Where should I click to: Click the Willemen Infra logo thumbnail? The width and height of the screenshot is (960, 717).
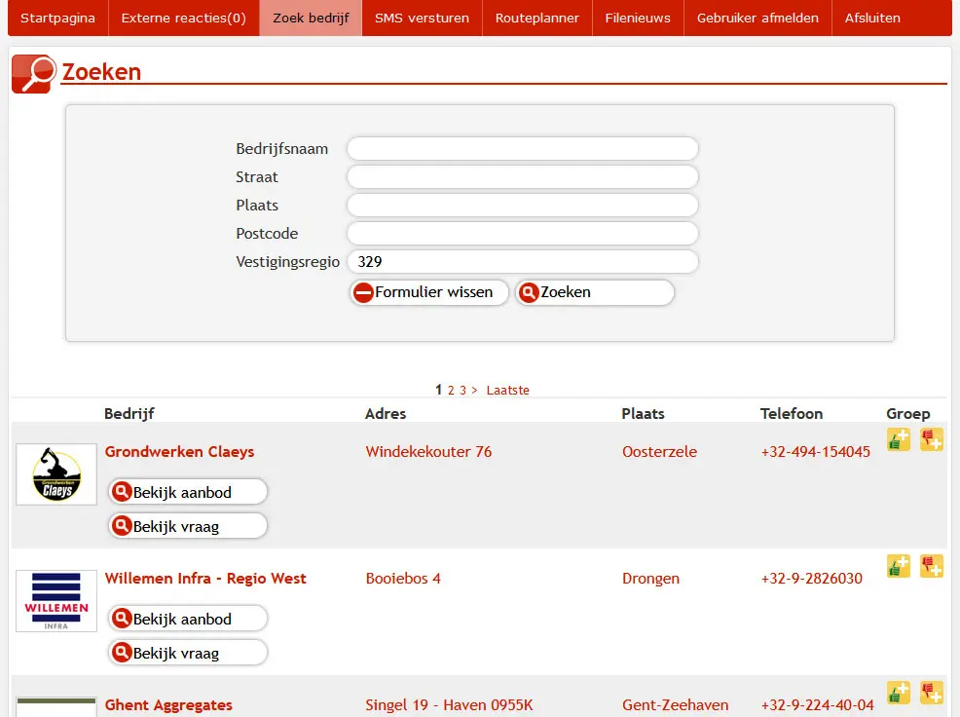click(56, 601)
